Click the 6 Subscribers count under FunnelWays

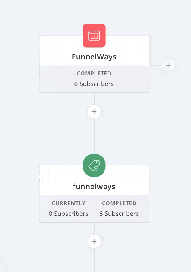pyautogui.click(x=94, y=84)
